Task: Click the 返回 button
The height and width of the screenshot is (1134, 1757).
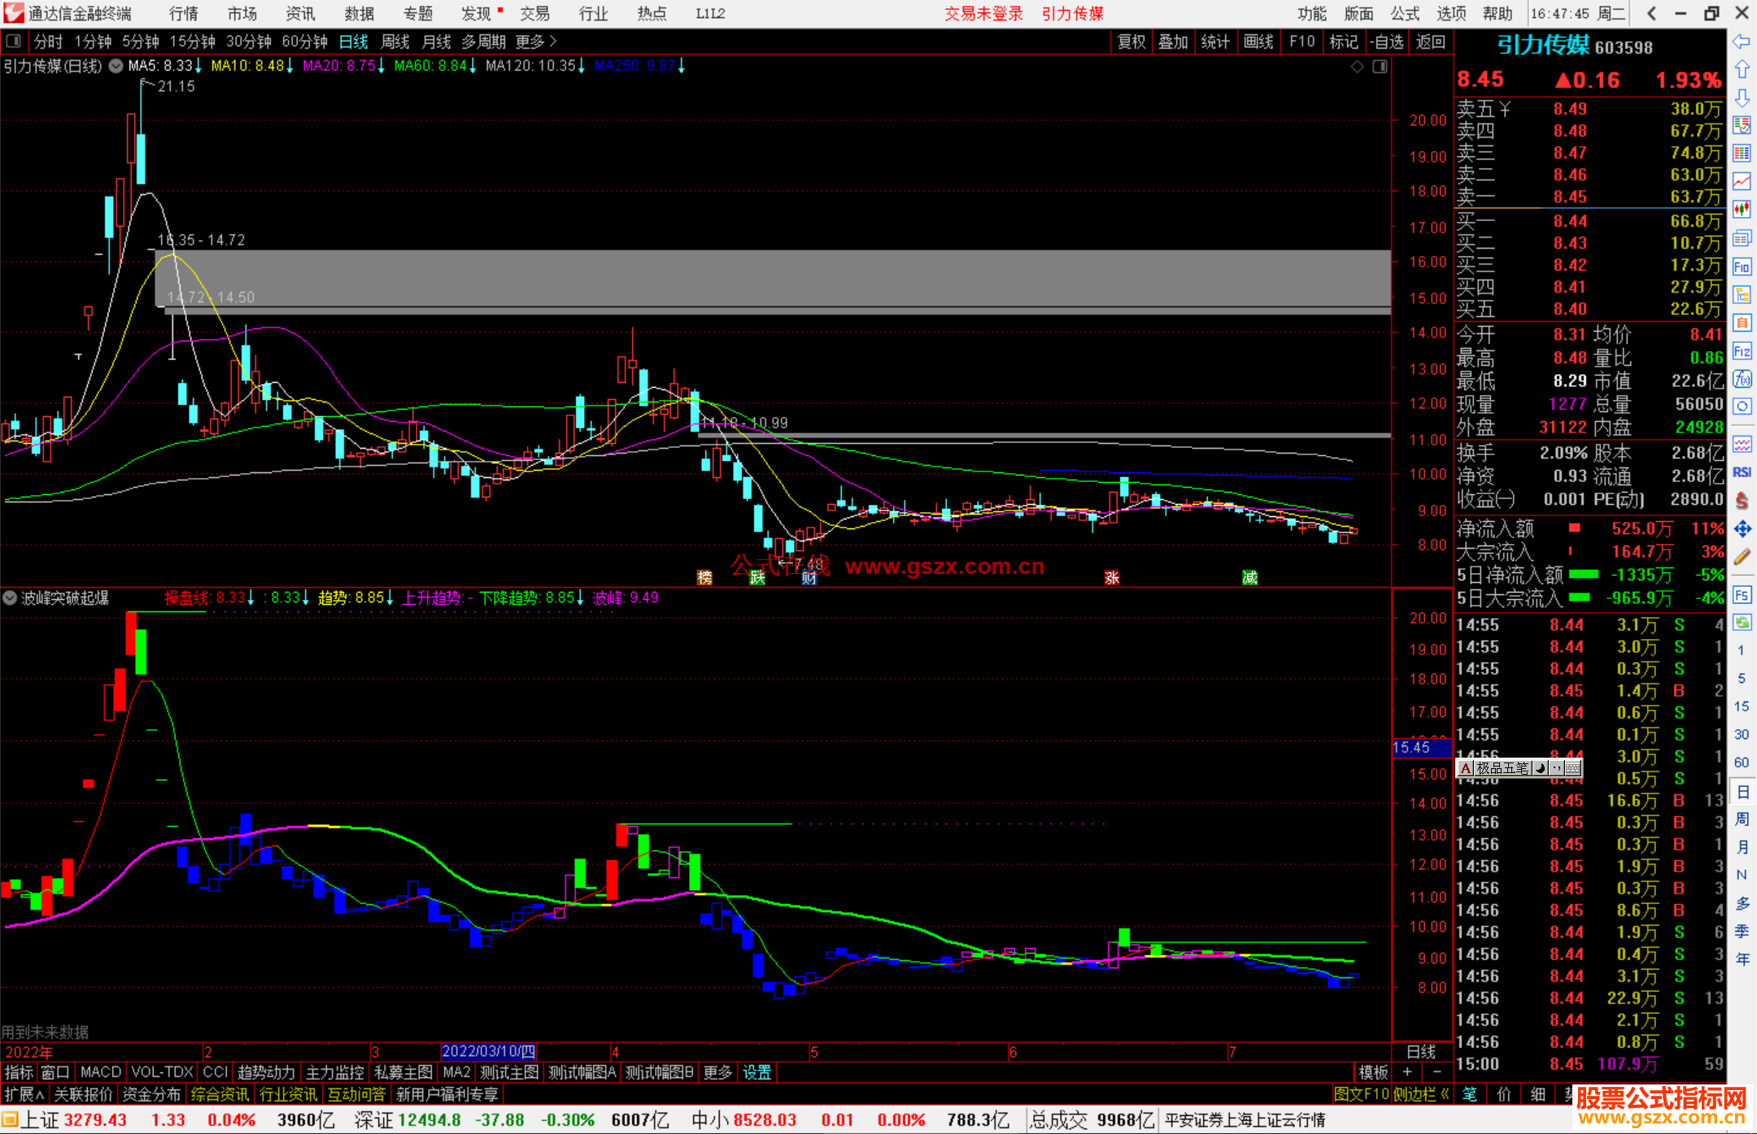Action: 1430,41
